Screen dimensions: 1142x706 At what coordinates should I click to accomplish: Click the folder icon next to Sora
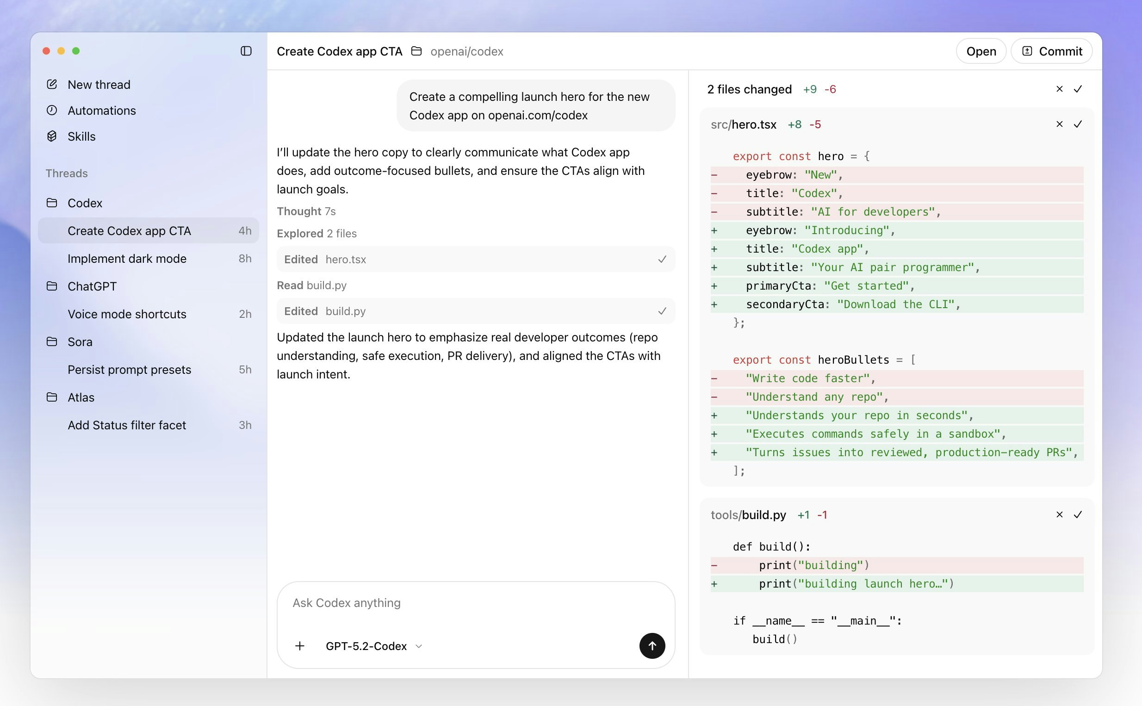(x=52, y=341)
